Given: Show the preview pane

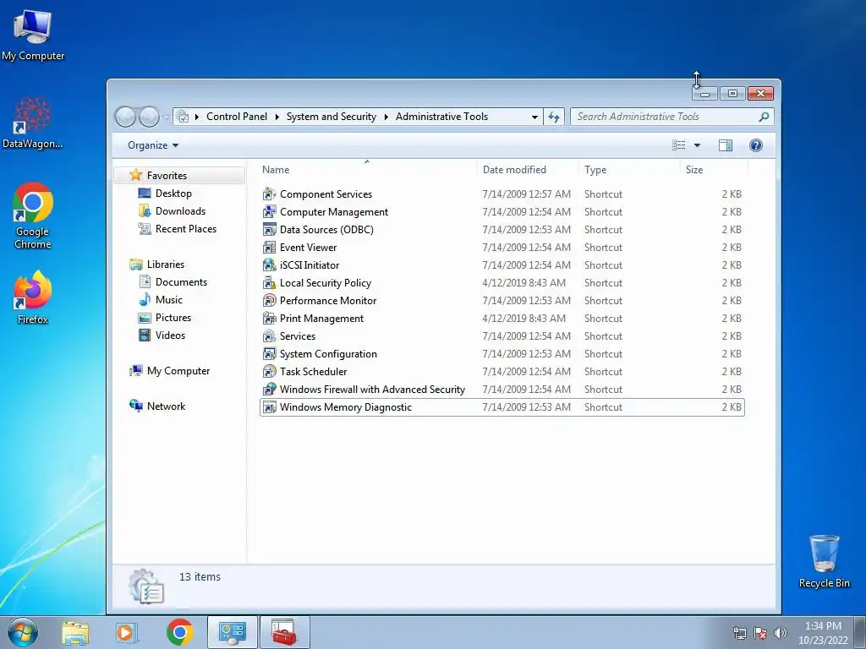Looking at the screenshot, I should pos(725,145).
